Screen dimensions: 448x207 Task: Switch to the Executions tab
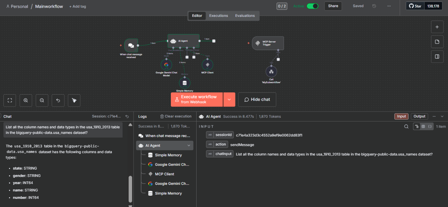coord(219,16)
